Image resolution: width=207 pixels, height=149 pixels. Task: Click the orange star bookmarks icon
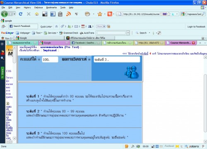pyautogui.click(x=100, y=14)
